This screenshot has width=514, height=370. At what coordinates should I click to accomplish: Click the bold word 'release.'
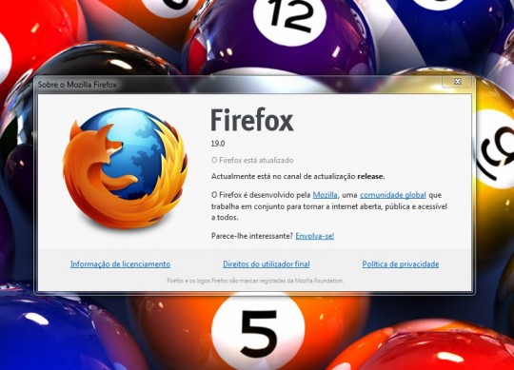[x=371, y=176]
